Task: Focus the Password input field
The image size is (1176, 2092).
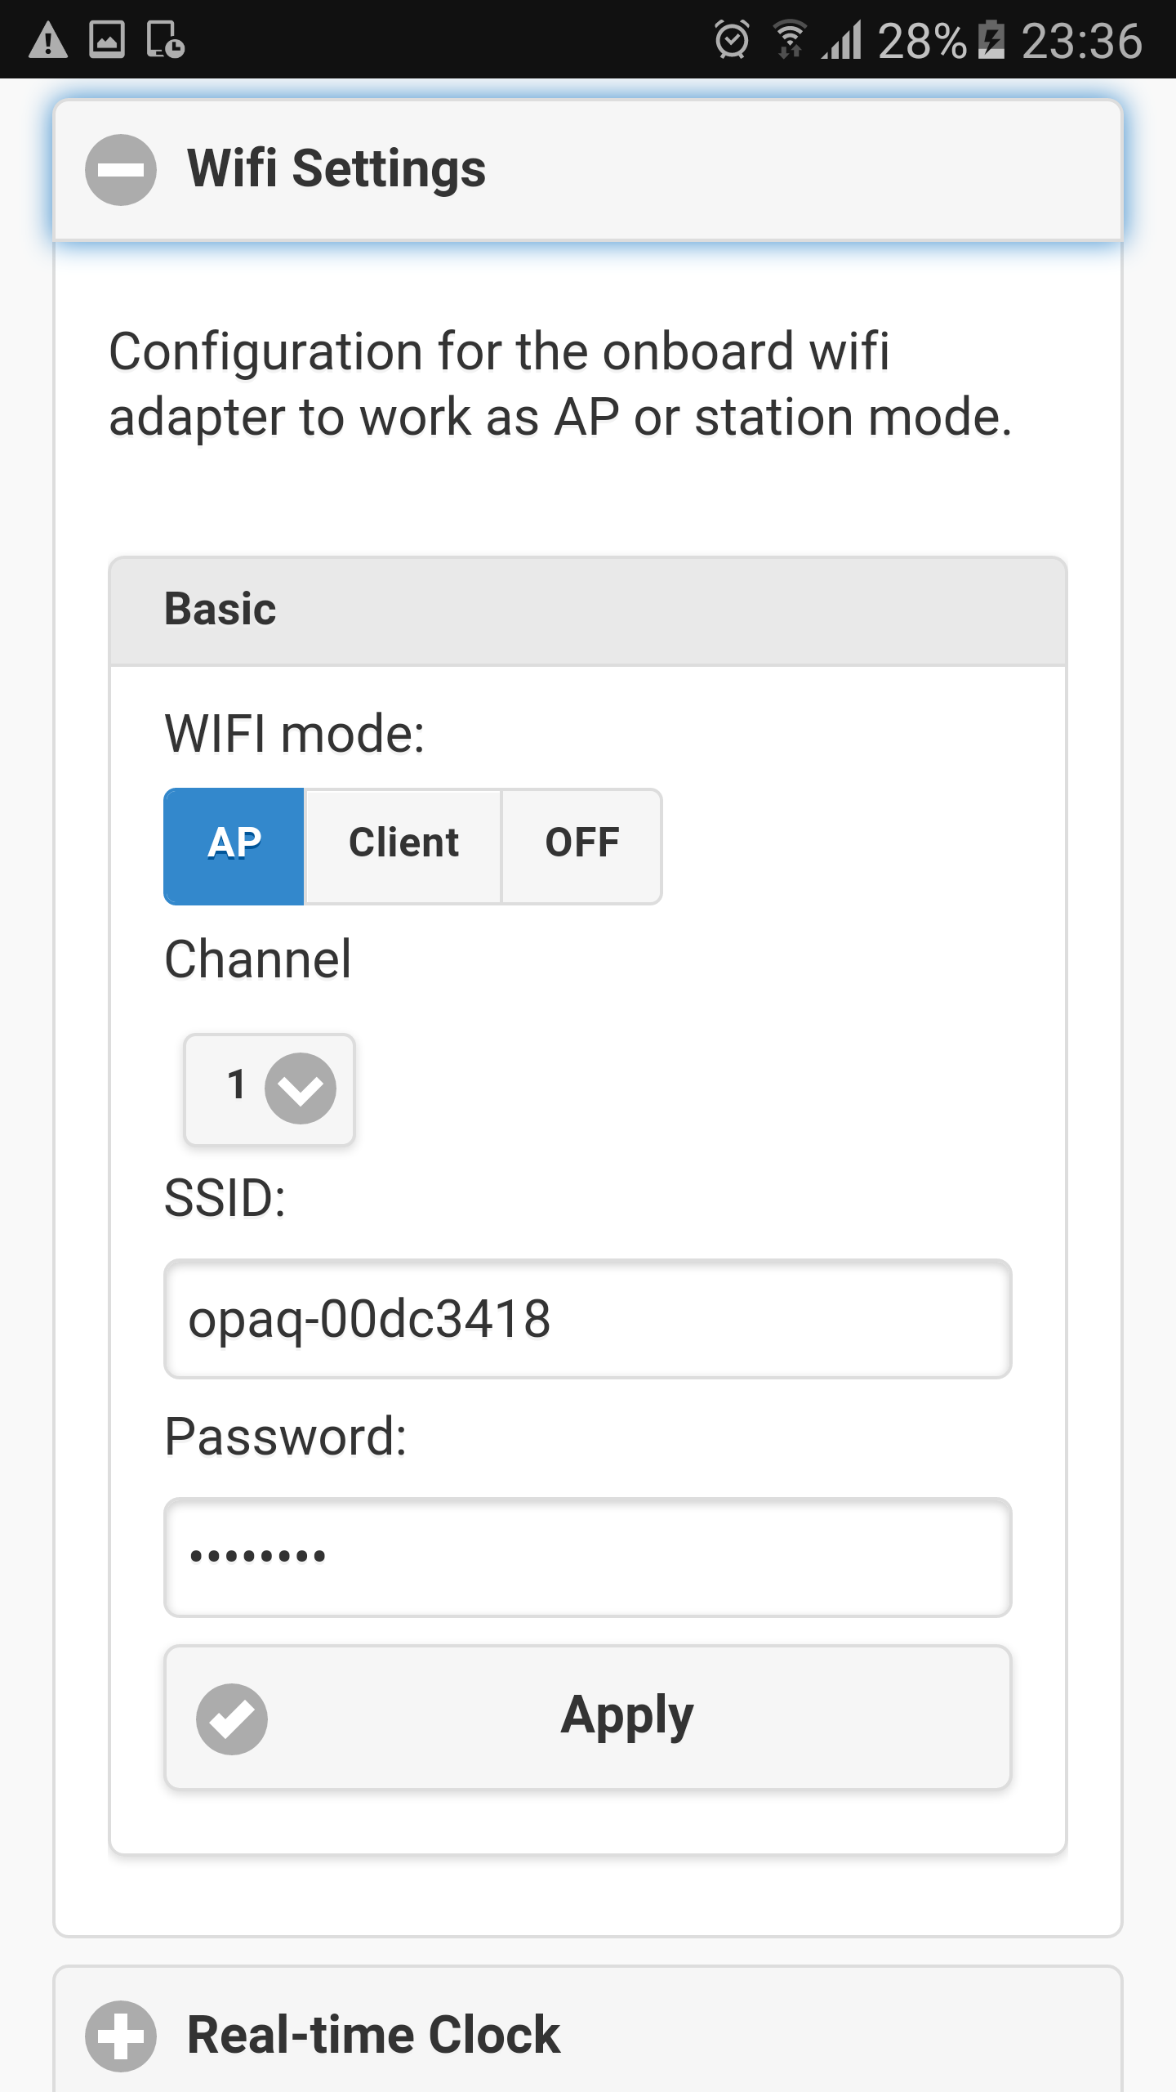Action: [588, 1557]
